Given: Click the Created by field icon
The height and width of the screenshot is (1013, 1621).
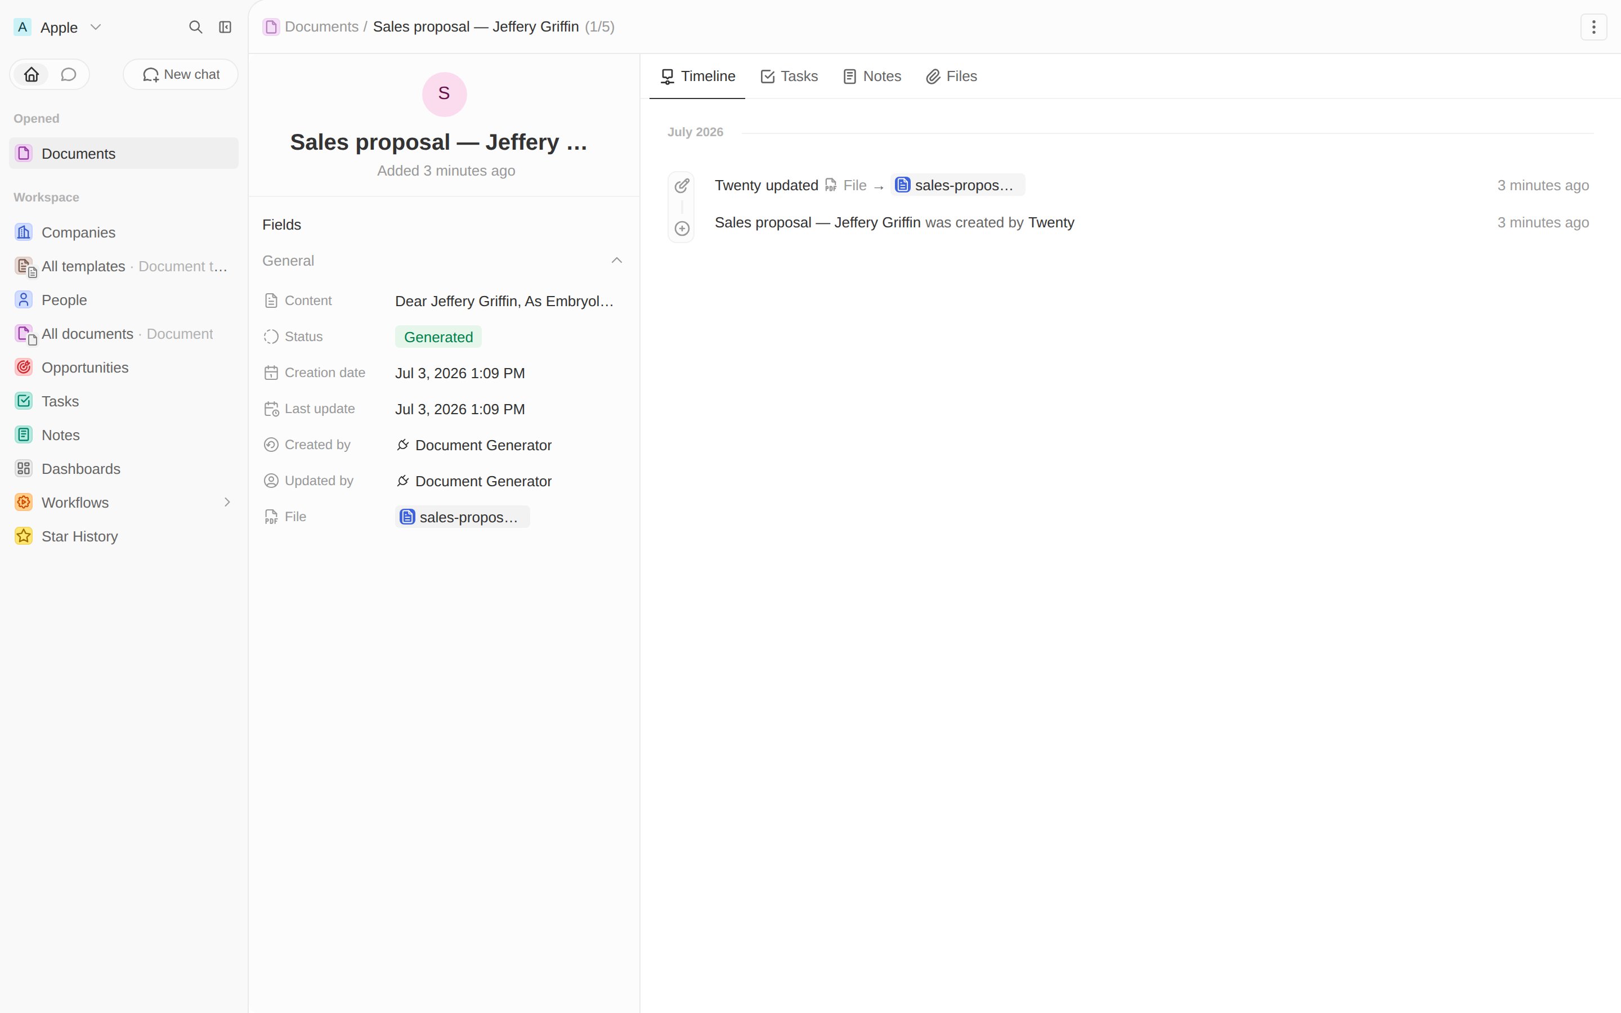Looking at the screenshot, I should [271, 445].
